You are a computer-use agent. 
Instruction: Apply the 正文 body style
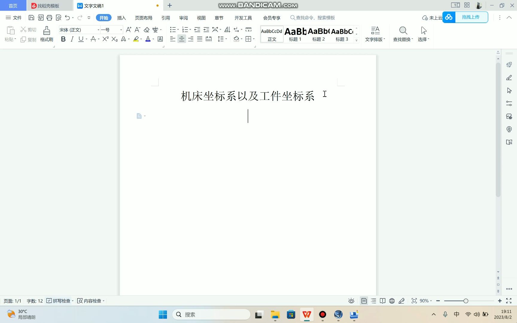pyautogui.click(x=272, y=34)
